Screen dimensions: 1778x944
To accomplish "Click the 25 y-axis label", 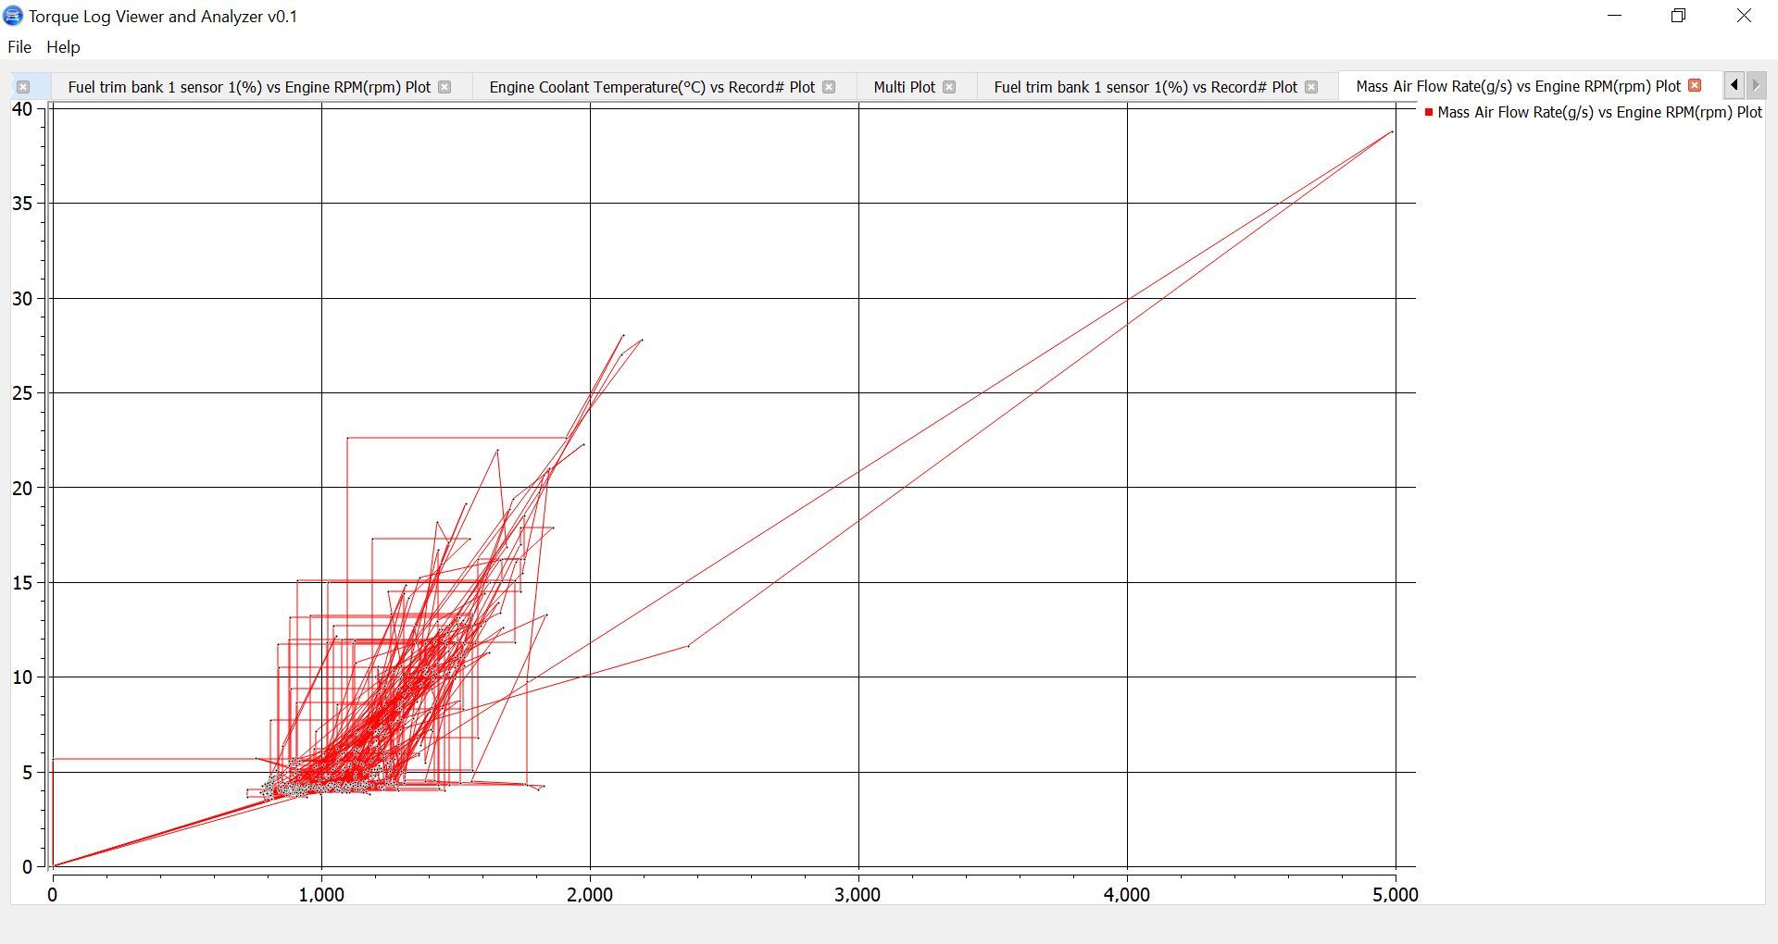I will (x=22, y=393).
